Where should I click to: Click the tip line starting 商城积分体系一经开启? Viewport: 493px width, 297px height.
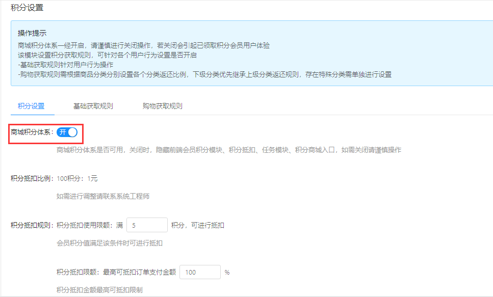(x=143, y=45)
